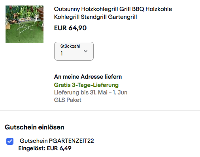This screenshot has height=157, width=200.
Task: Open the Outsunny Holzkohlegrill product title link
Action: coord(113,13)
